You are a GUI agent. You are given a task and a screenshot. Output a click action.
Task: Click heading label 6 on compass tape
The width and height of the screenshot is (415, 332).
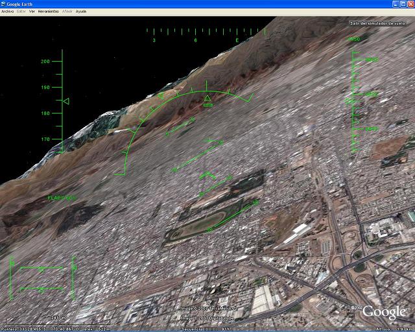(196, 40)
